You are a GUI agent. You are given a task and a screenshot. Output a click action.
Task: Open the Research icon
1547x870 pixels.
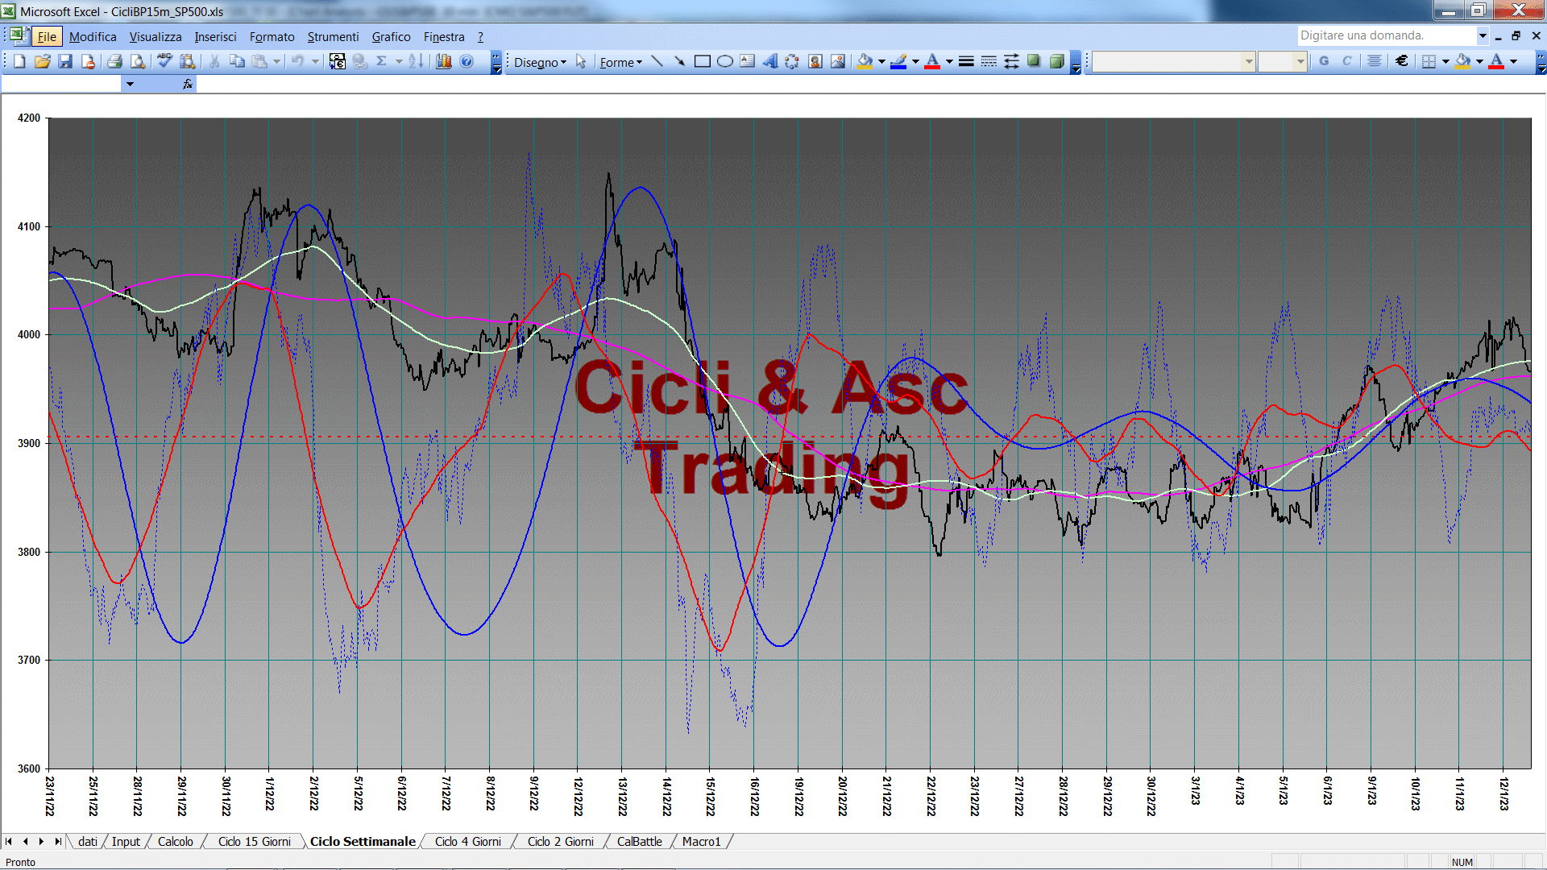click(x=188, y=61)
